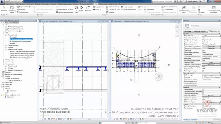Select Отчет от нагрузках (1) item
The width and height of the screenshot is (221, 124).
click(15, 81)
